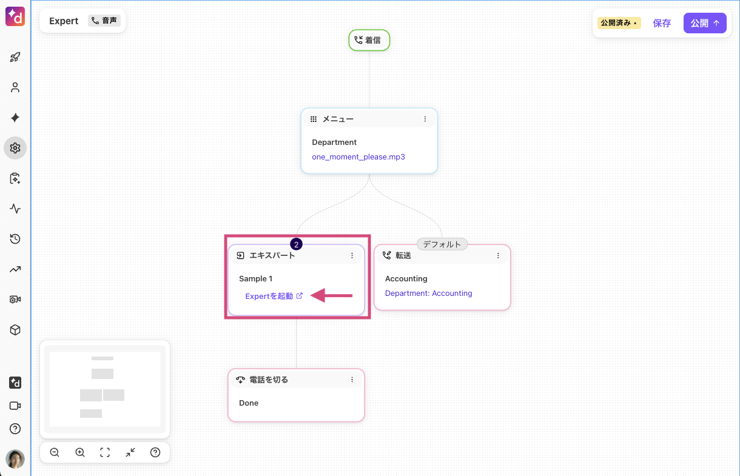Open the Expertを起動 link
The height and width of the screenshot is (476, 740).
[x=271, y=295]
